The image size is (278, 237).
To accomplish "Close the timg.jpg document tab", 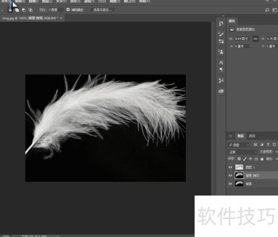I will click(x=61, y=18).
